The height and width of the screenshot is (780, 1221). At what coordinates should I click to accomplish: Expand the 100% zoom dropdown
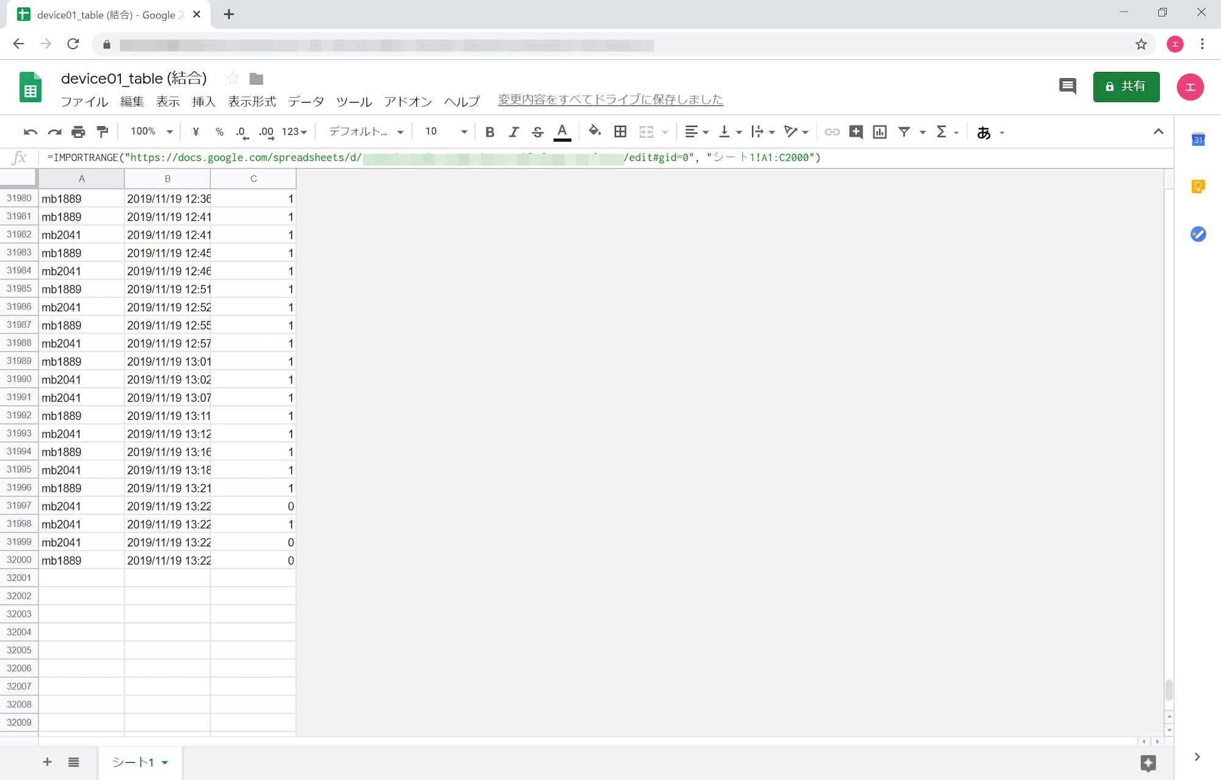point(151,132)
